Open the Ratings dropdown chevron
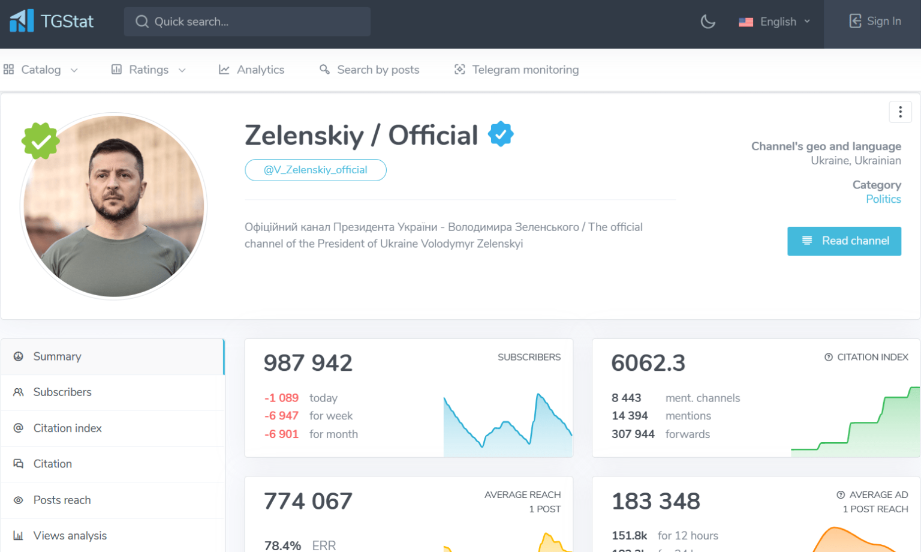921x552 pixels. [x=182, y=70]
